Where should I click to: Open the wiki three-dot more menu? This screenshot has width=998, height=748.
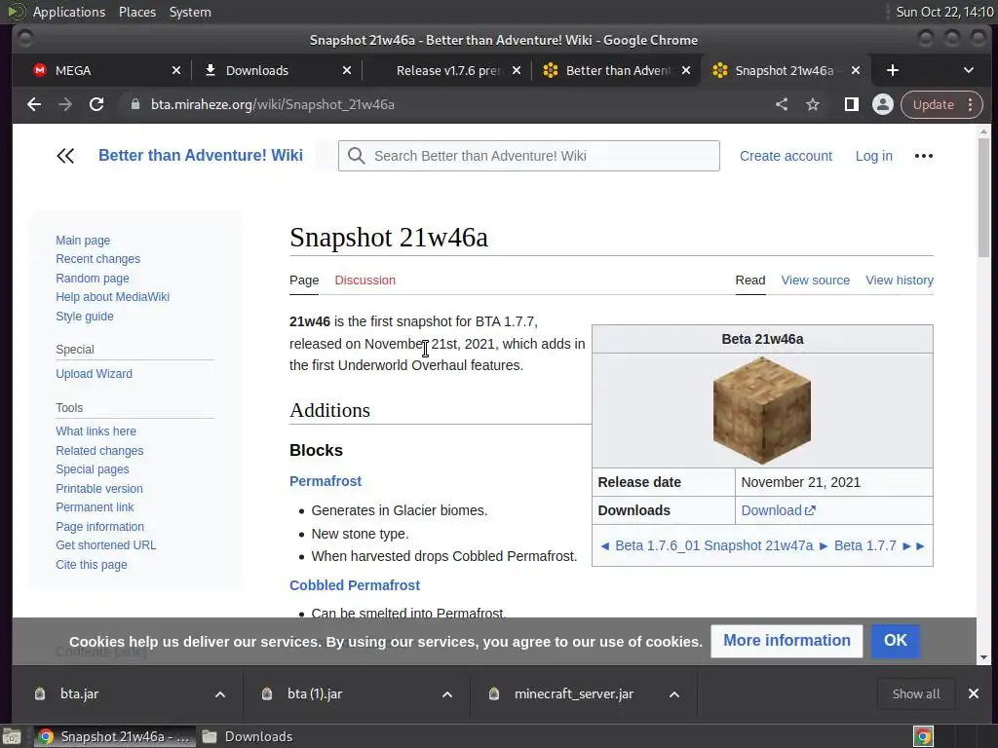[x=924, y=156]
